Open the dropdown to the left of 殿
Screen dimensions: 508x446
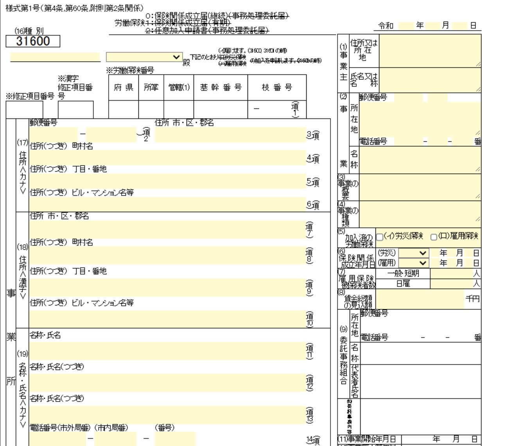[144, 57]
